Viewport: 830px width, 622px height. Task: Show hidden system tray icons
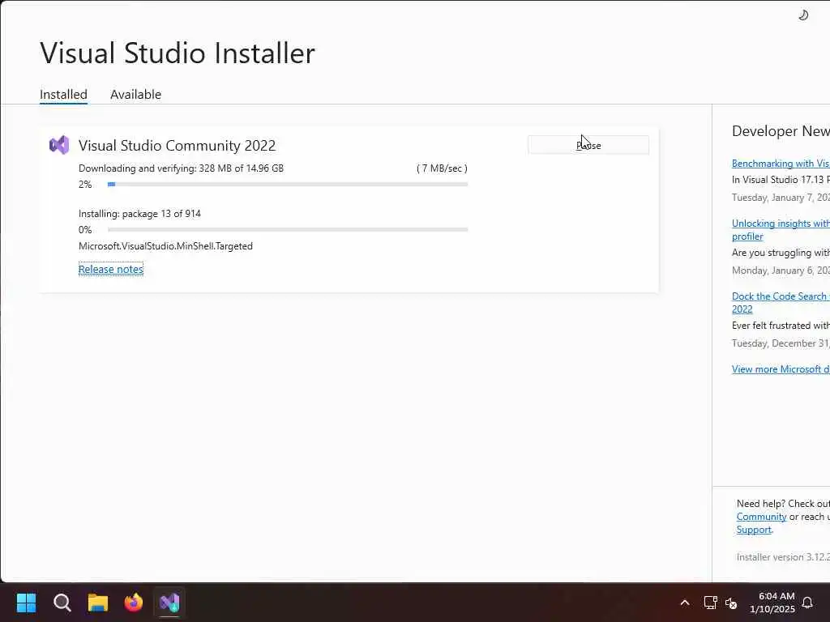tap(684, 603)
